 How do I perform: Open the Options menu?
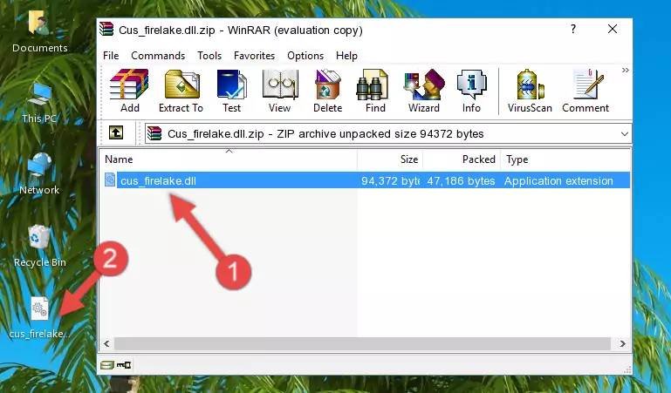click(305, 56)
